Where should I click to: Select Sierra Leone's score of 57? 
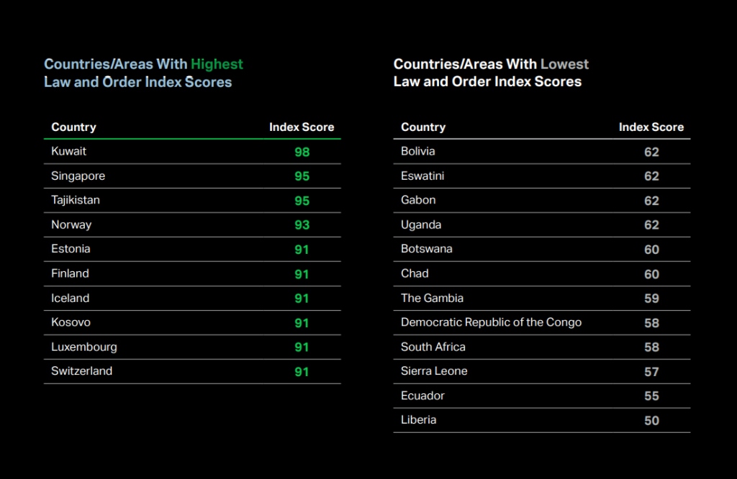tap(651, 372)
